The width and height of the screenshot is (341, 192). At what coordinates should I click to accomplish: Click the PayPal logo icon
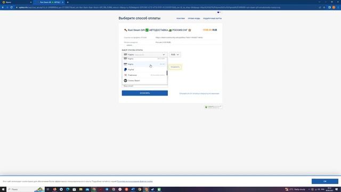[126, 70]
